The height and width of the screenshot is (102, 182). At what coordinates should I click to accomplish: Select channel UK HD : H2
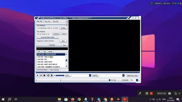(x=51, y=59)
